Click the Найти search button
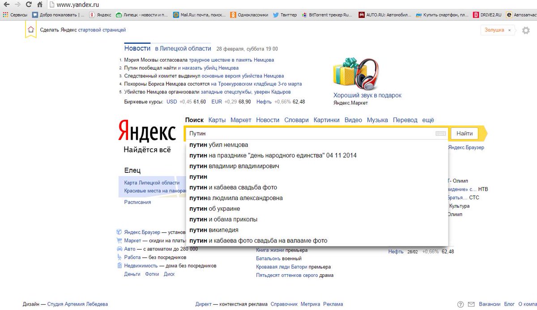The height and width of the screenshot is (310, 537). [x=465, y=134]
